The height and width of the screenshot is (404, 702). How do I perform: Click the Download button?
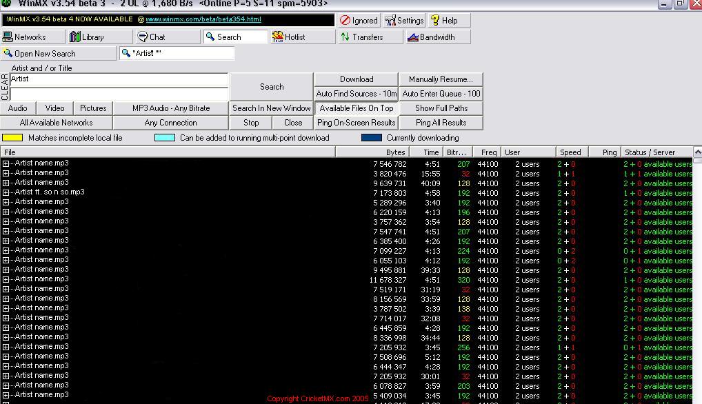(357, 79)
